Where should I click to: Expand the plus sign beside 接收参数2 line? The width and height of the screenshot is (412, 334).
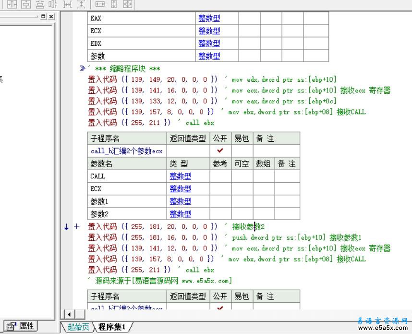(x=76, y=226)
